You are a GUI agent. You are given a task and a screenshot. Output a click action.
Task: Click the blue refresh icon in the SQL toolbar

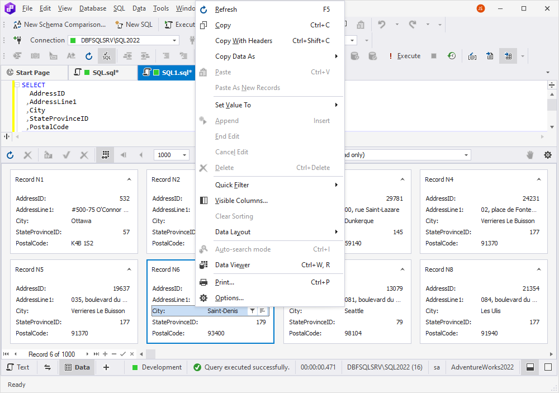pos(89,56)
